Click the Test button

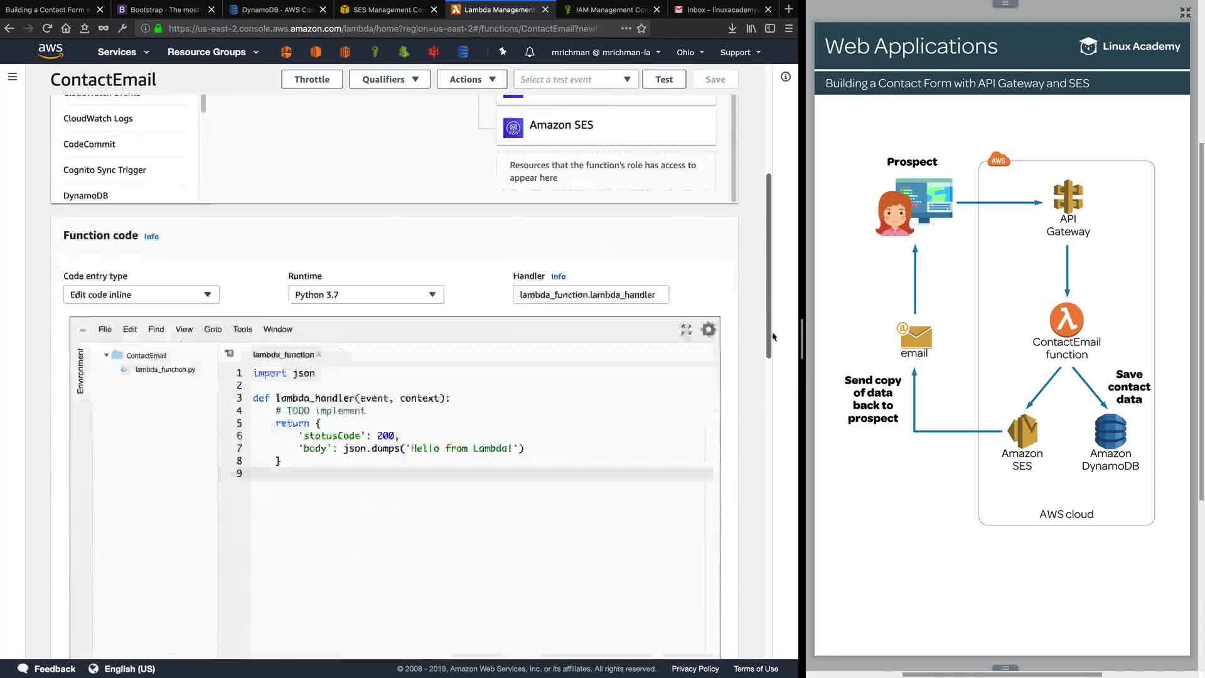pyautogui.click(x=663, y=79)
